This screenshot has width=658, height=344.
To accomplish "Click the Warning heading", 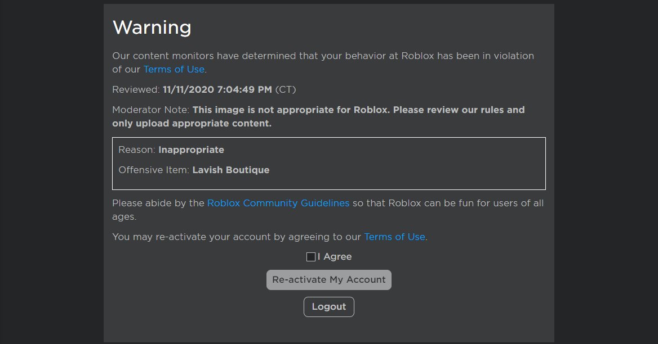I will tap(152, 28).
